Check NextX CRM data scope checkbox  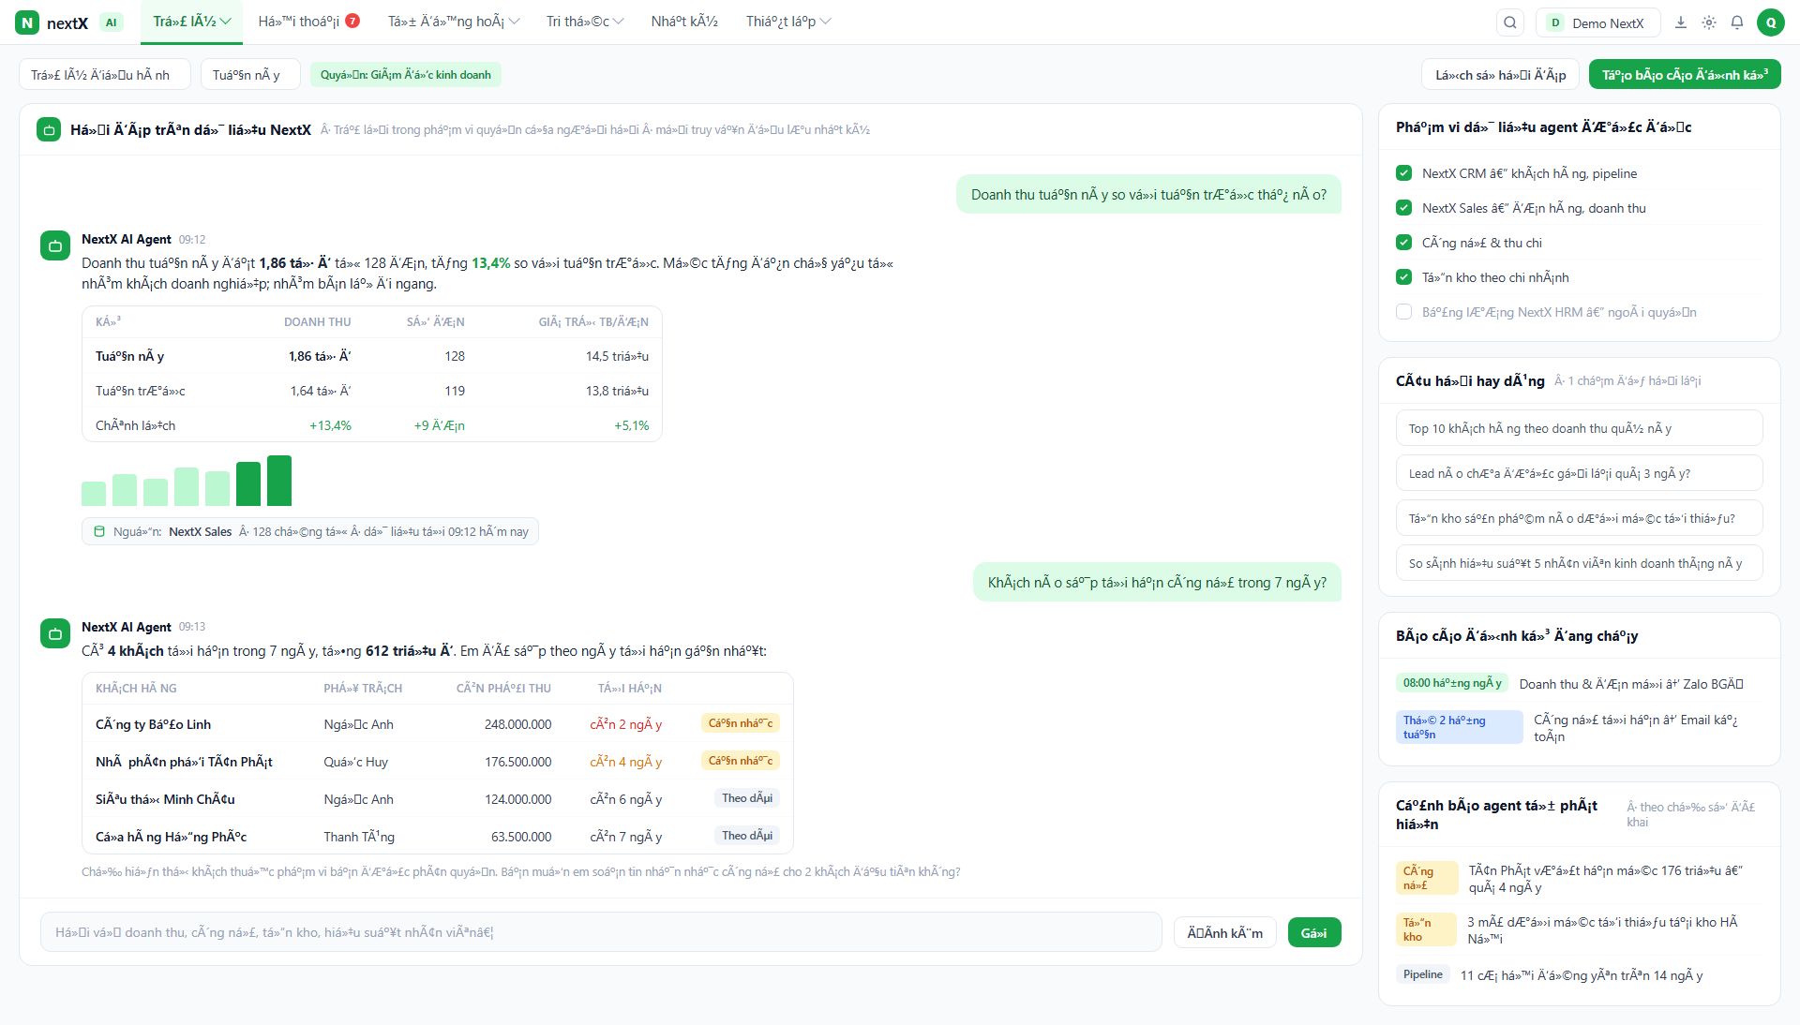tap(1403, 173)
